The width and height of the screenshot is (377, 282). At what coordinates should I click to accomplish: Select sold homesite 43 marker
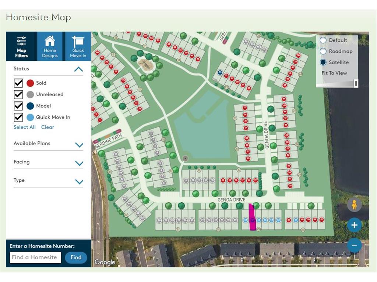click(285, 85)
